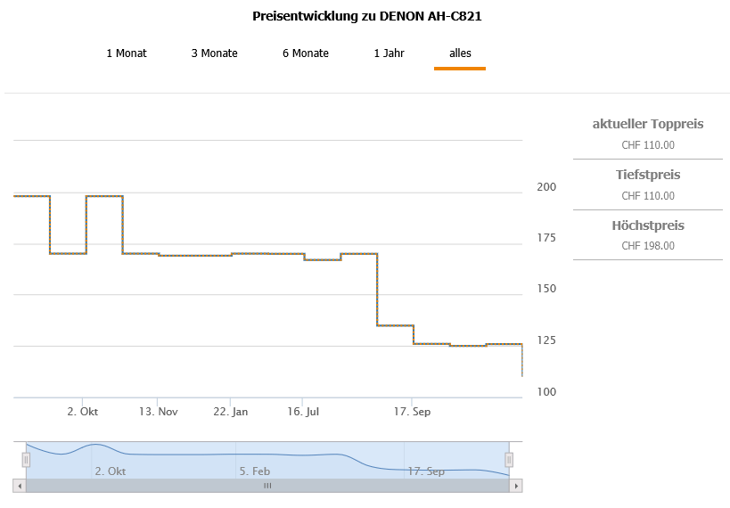
Task: Click the Tiefstpreis CHF 110.00 value
Action: click(648, 196)
